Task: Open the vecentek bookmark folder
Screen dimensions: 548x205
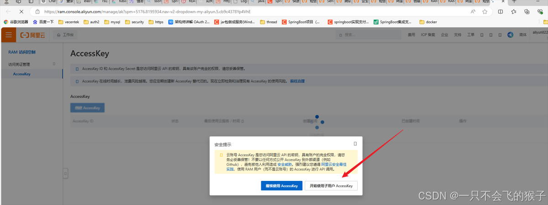Action: coord(68,21)
